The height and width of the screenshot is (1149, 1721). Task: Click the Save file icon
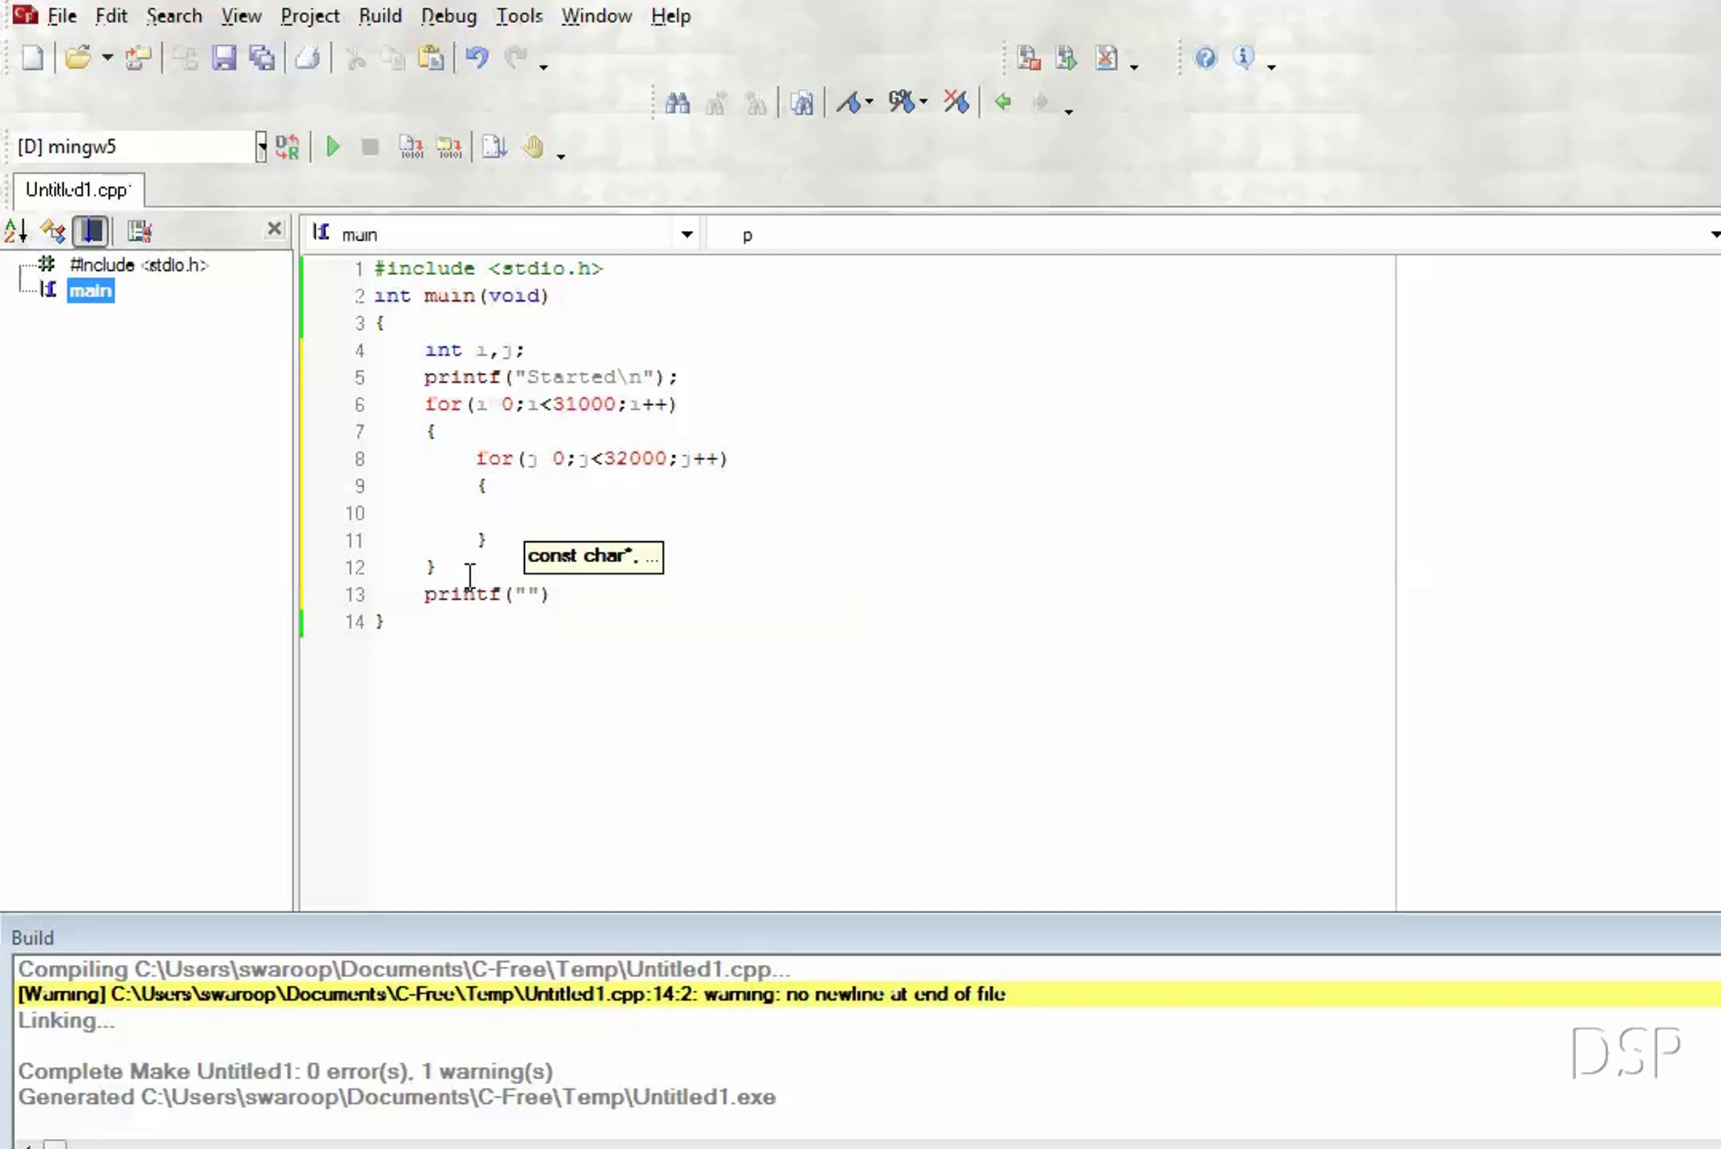point(224,58)
